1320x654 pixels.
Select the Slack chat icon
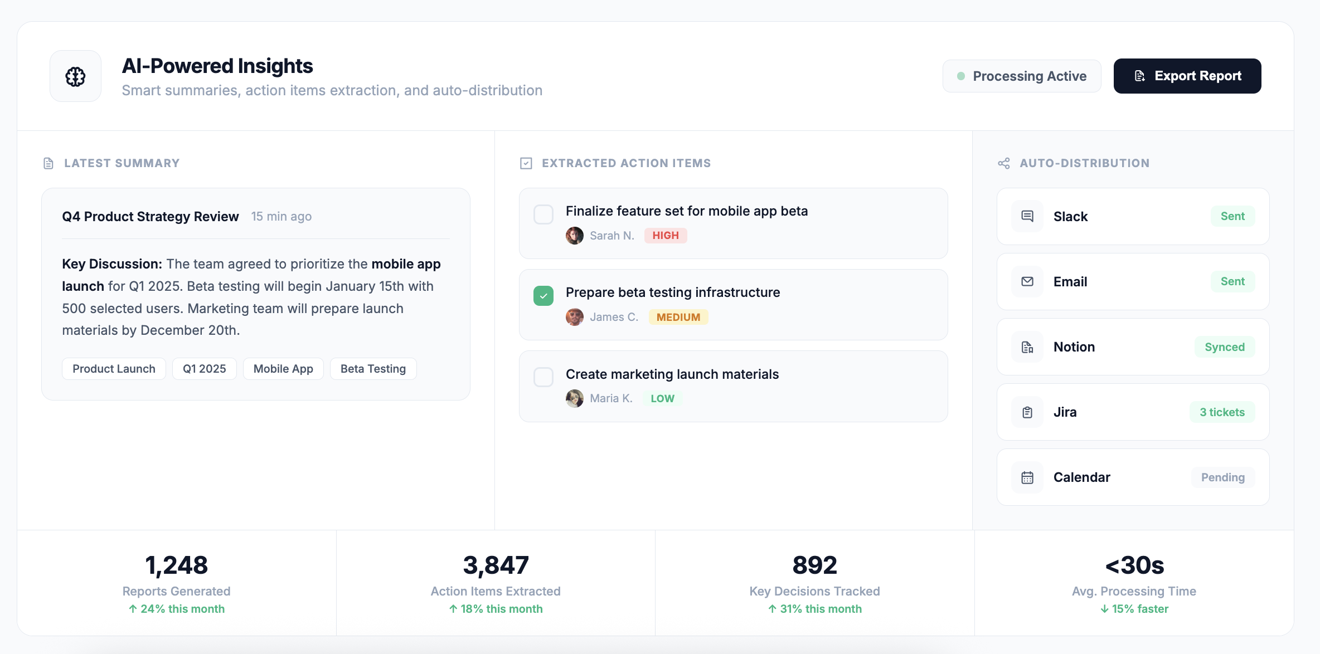[1026, 216]
